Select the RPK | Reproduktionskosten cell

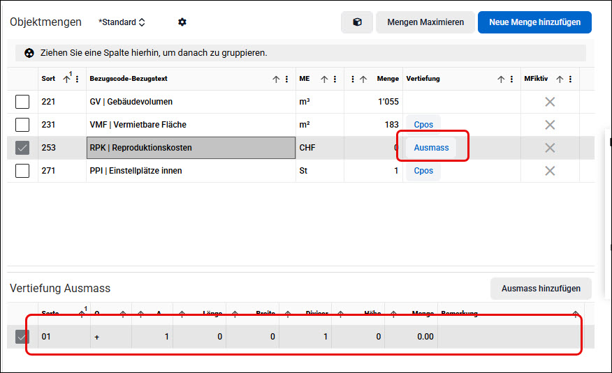(x=191, y=148)
